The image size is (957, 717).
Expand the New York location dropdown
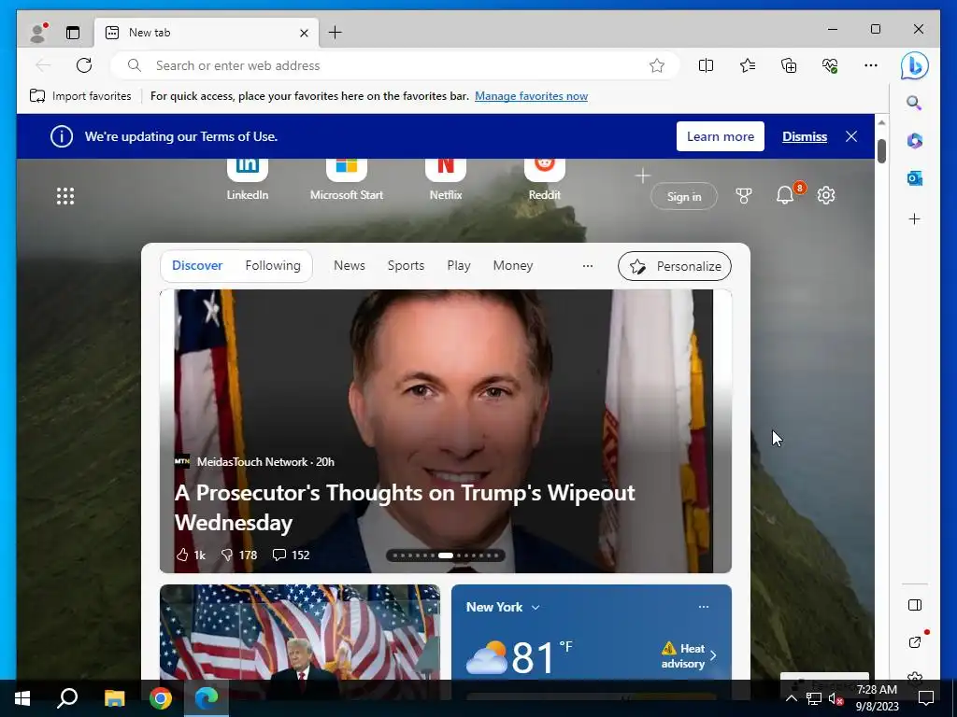[x=536, y=607]
